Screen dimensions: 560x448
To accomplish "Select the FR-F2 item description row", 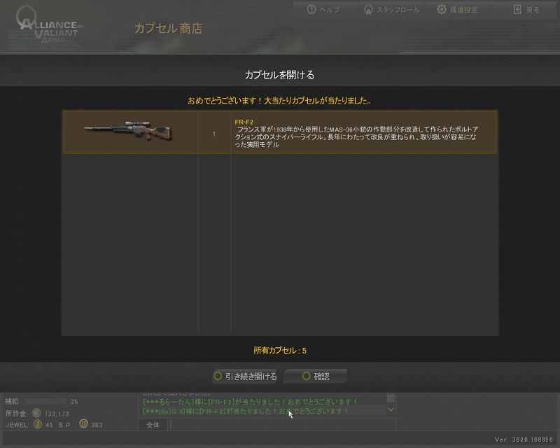I will [x=280, y=132].
